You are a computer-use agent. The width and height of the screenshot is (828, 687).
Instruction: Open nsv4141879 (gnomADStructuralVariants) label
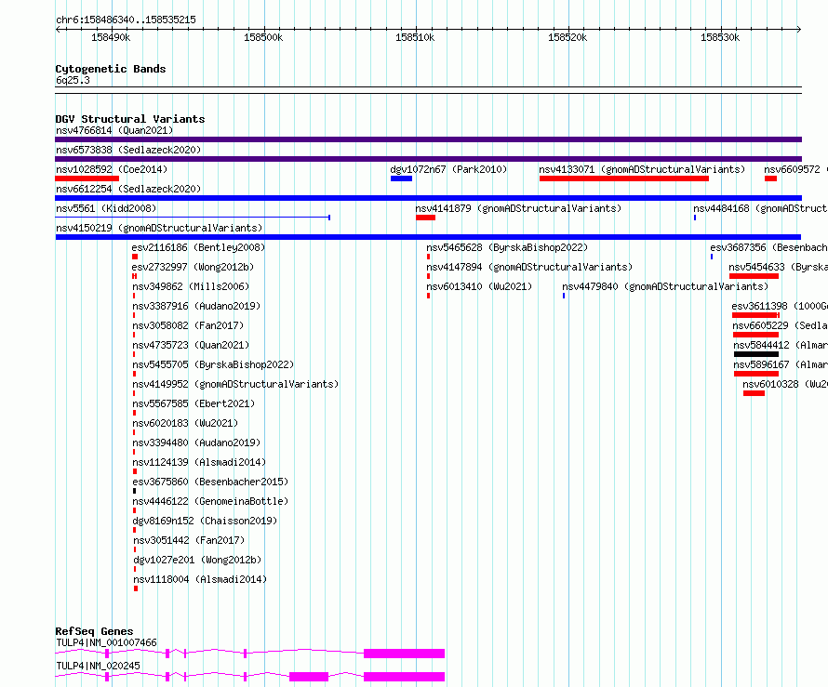coord(518,208)
